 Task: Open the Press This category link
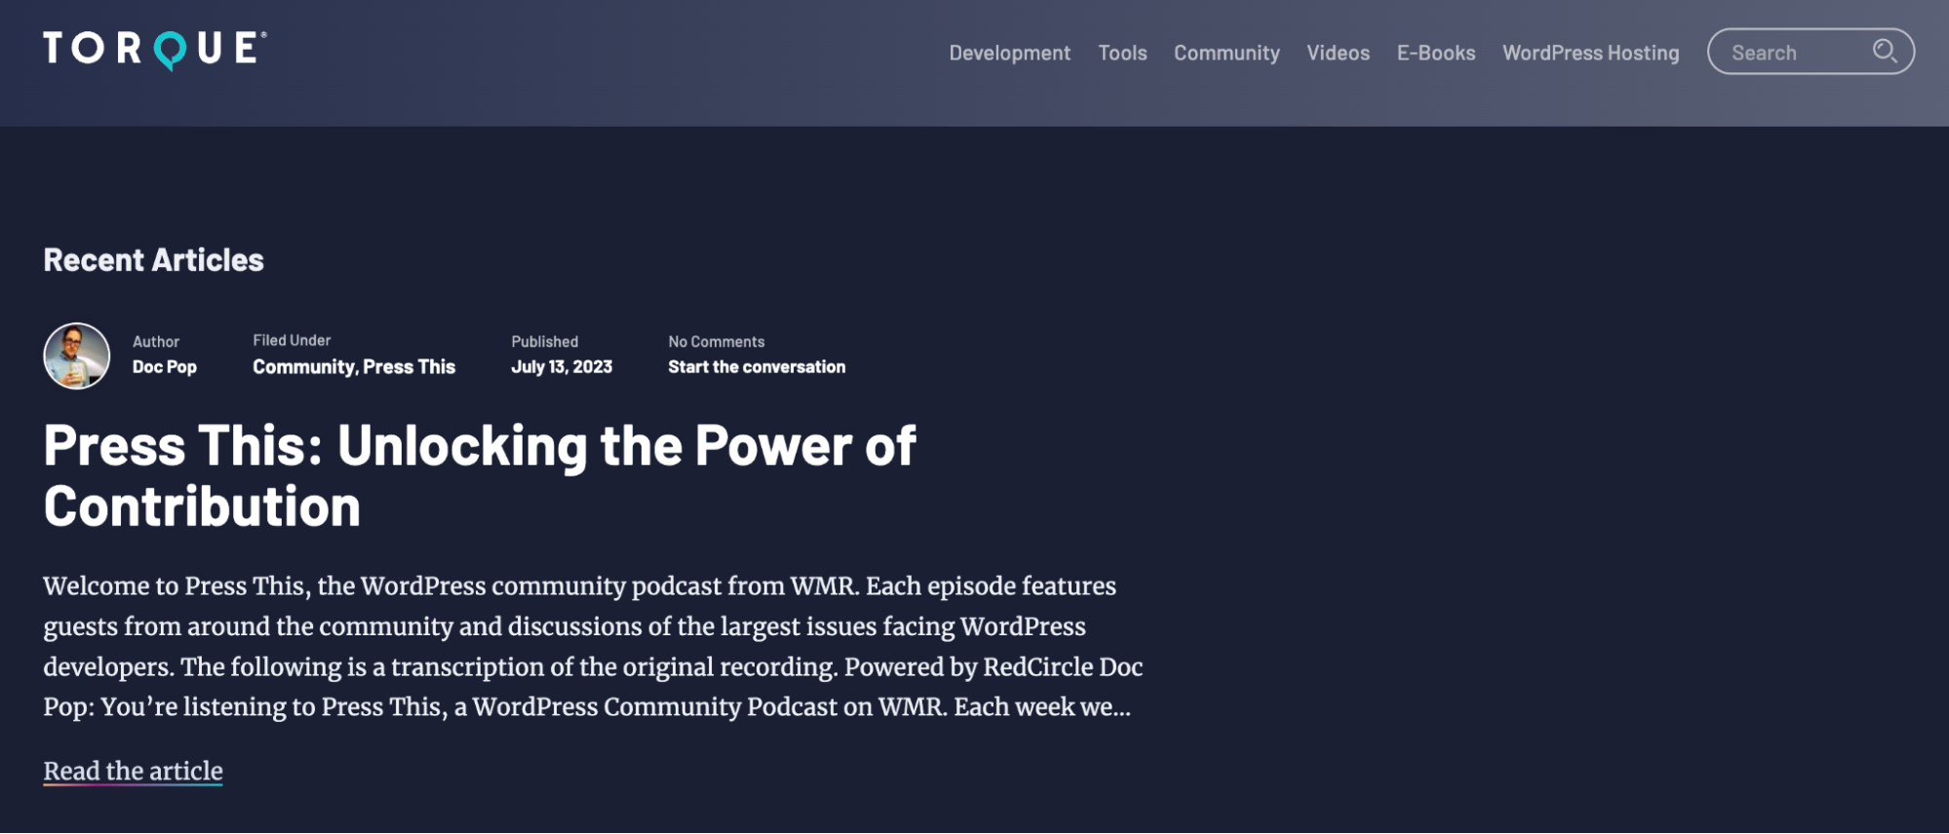click(409, 367)
